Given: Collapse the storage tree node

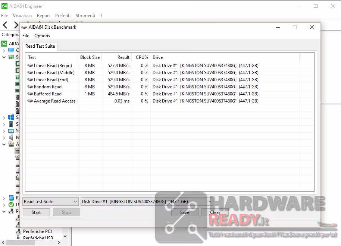Looking at the screenshot, I should click(4, 144).
